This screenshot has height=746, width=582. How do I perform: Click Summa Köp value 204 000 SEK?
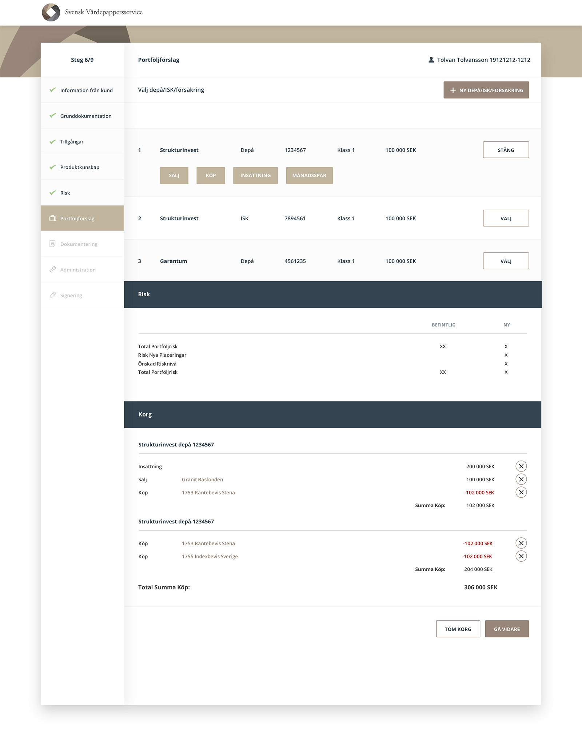[x=478, y=569]
